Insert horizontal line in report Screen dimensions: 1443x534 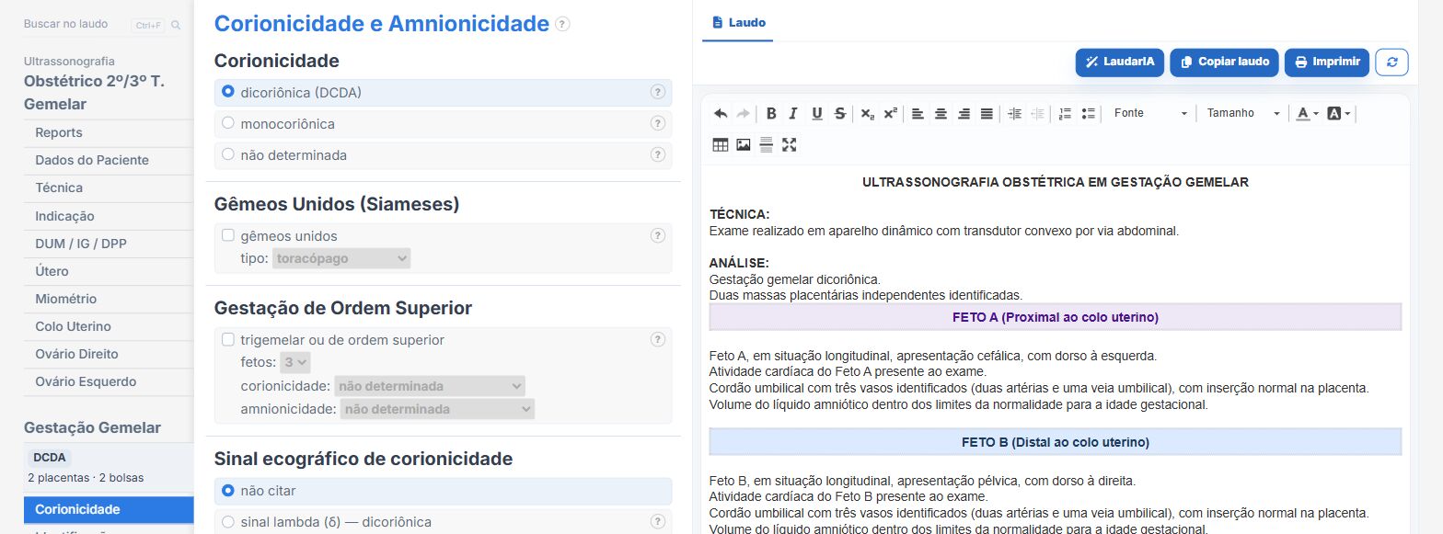tap(766, 144)
